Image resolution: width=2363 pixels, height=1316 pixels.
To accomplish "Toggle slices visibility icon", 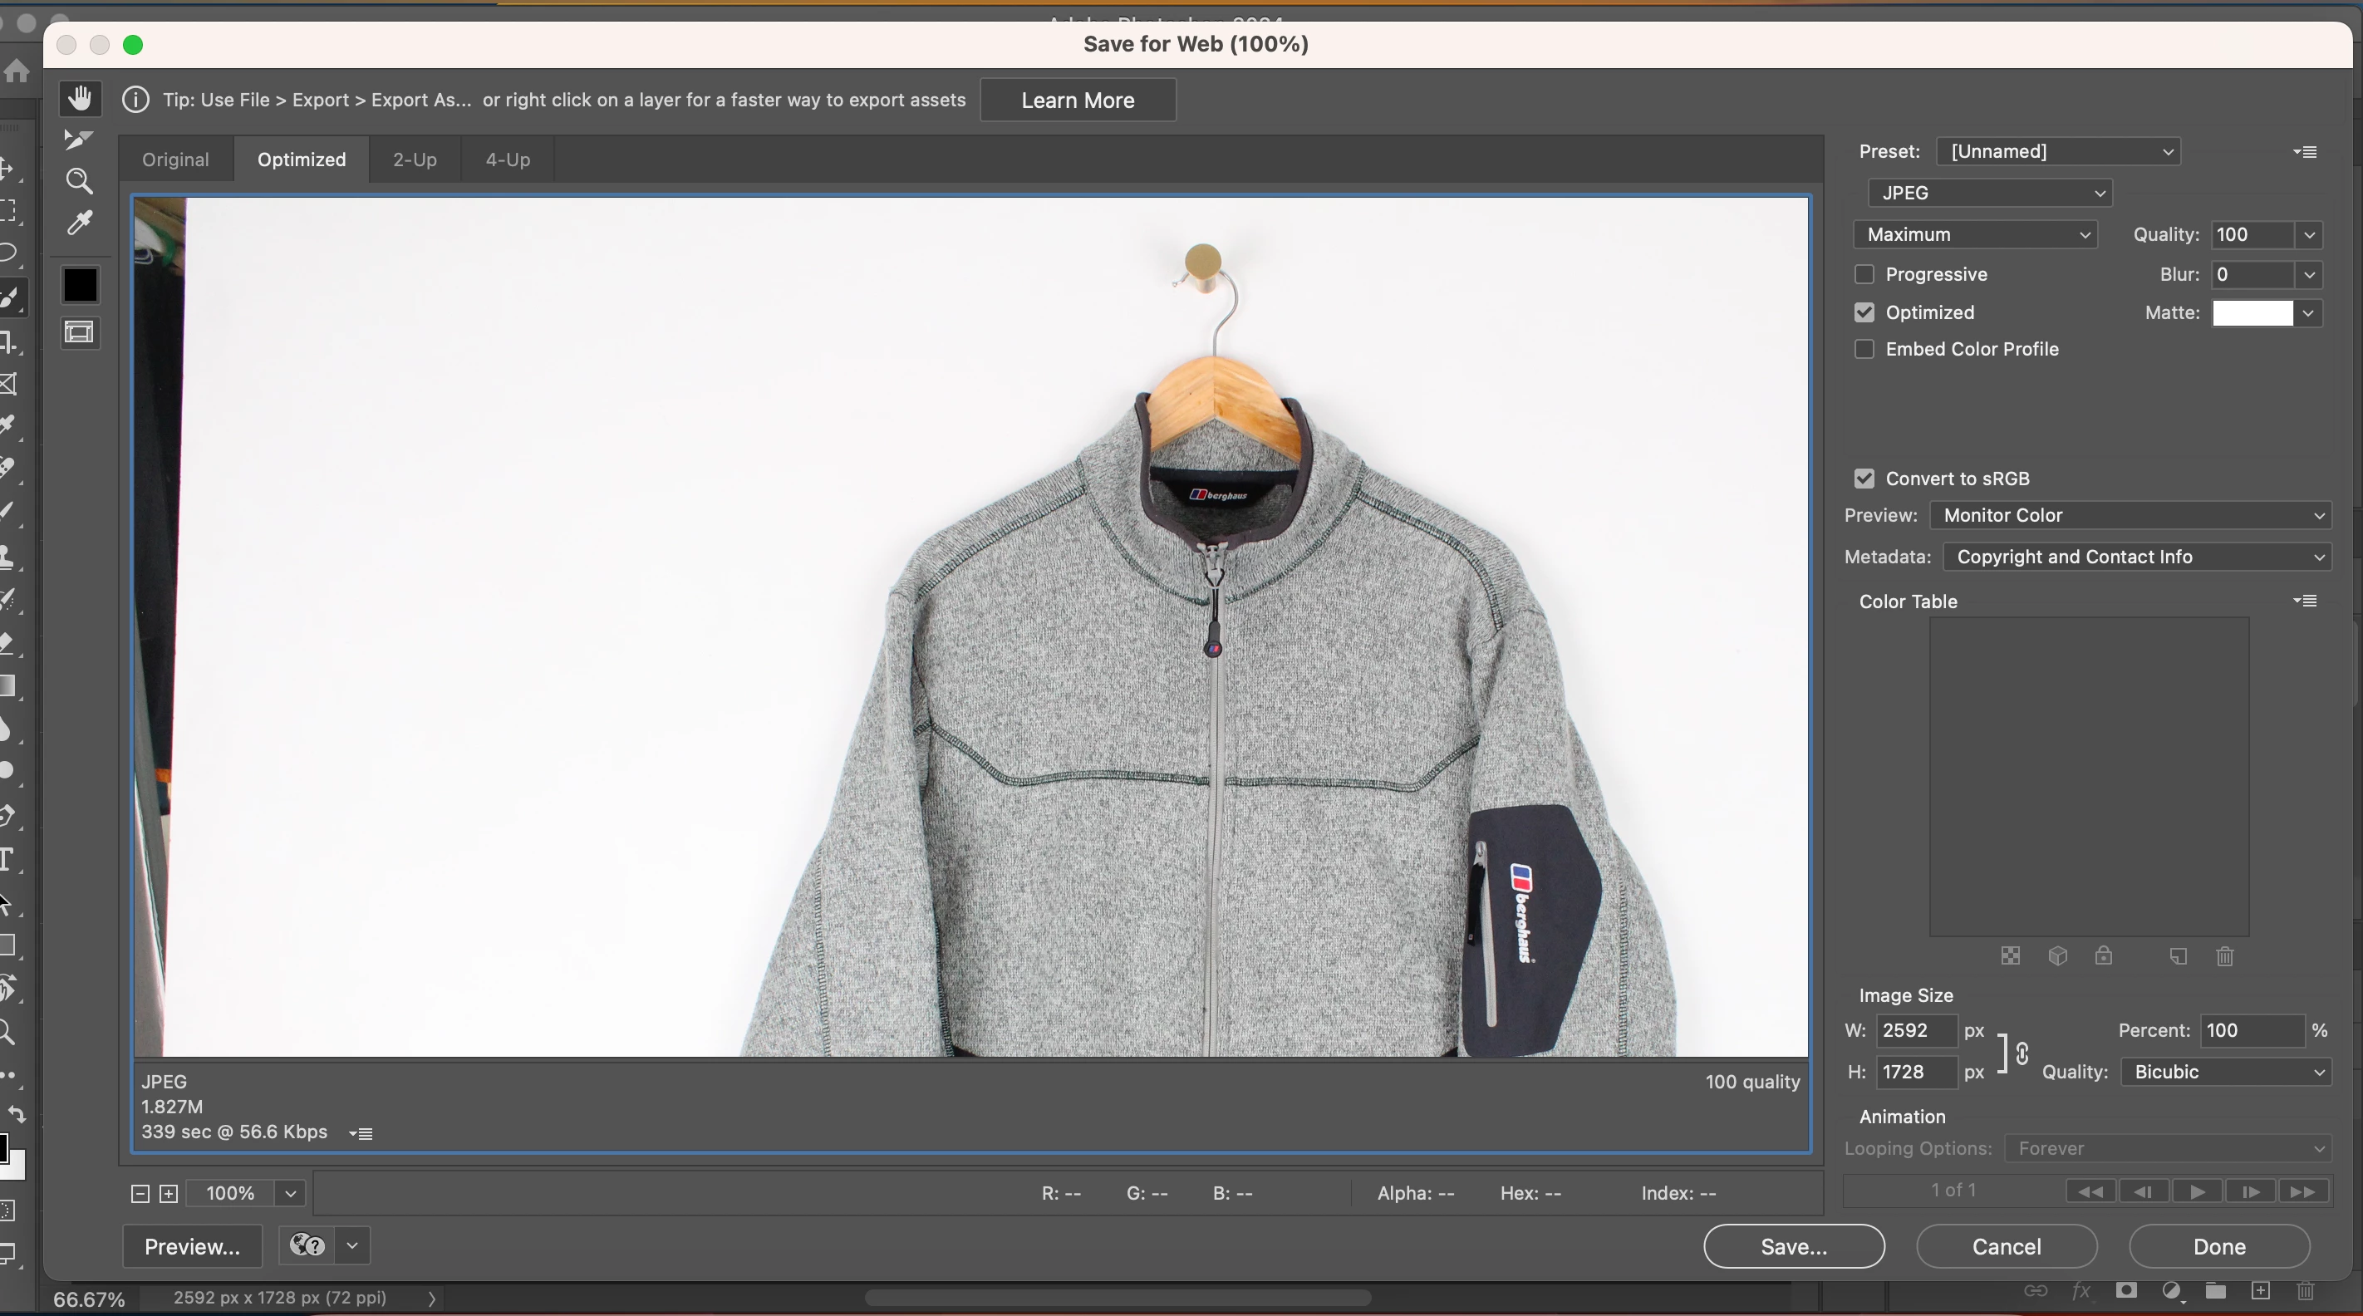I will [x=80, y=332].
